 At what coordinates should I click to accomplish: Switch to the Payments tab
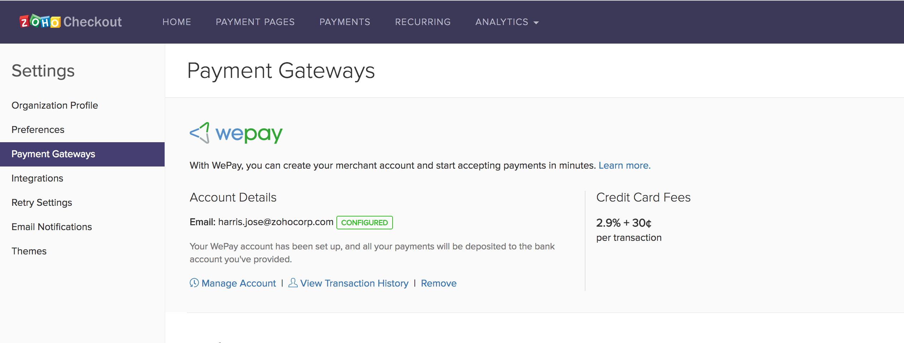[x=345, y=22]
